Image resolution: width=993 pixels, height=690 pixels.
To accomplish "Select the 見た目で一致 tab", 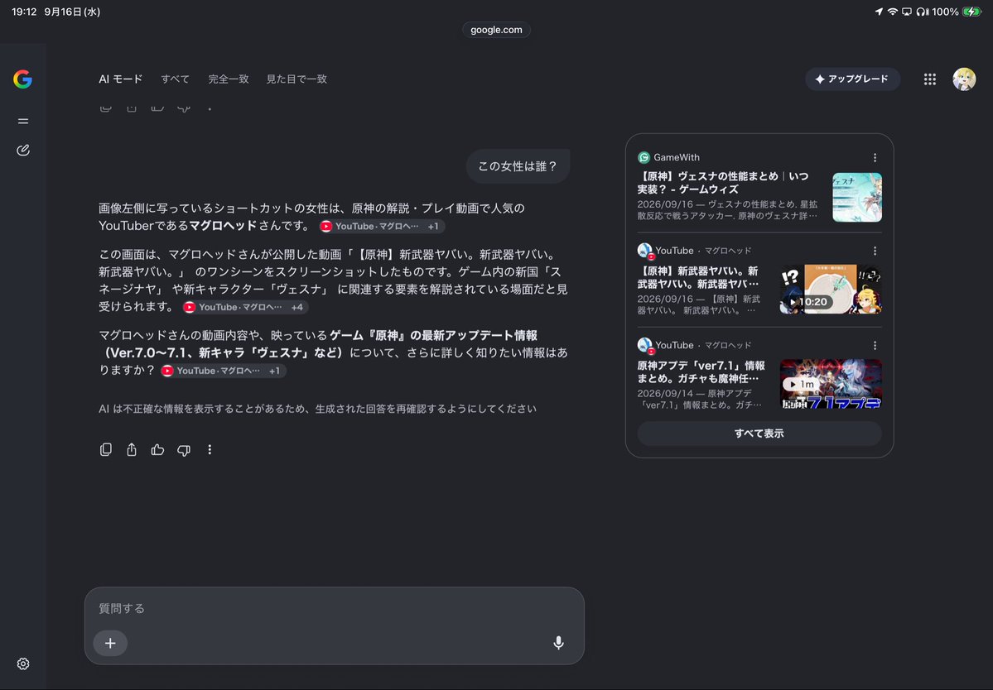I will [296, 79].
